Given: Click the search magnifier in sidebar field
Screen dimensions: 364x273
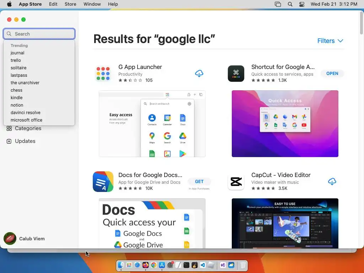Looking at the screenshot, I should coord(9,34).
